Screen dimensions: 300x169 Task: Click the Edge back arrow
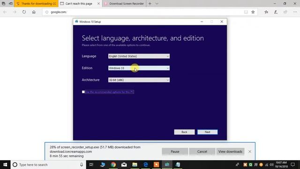[x=5, y=12]
